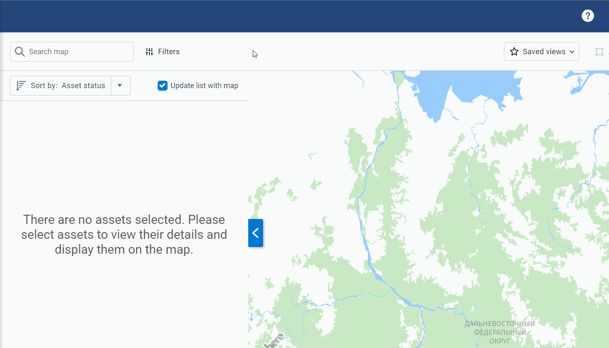
Task: Click the Sort by Asset status control
Action: pyautogui.click(x=68, y=85)
